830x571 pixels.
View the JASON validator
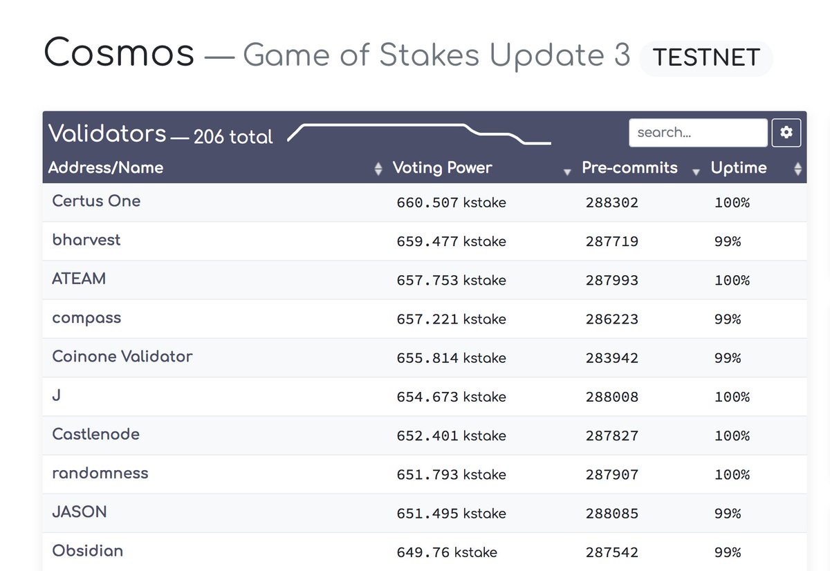tap(80, 512)
